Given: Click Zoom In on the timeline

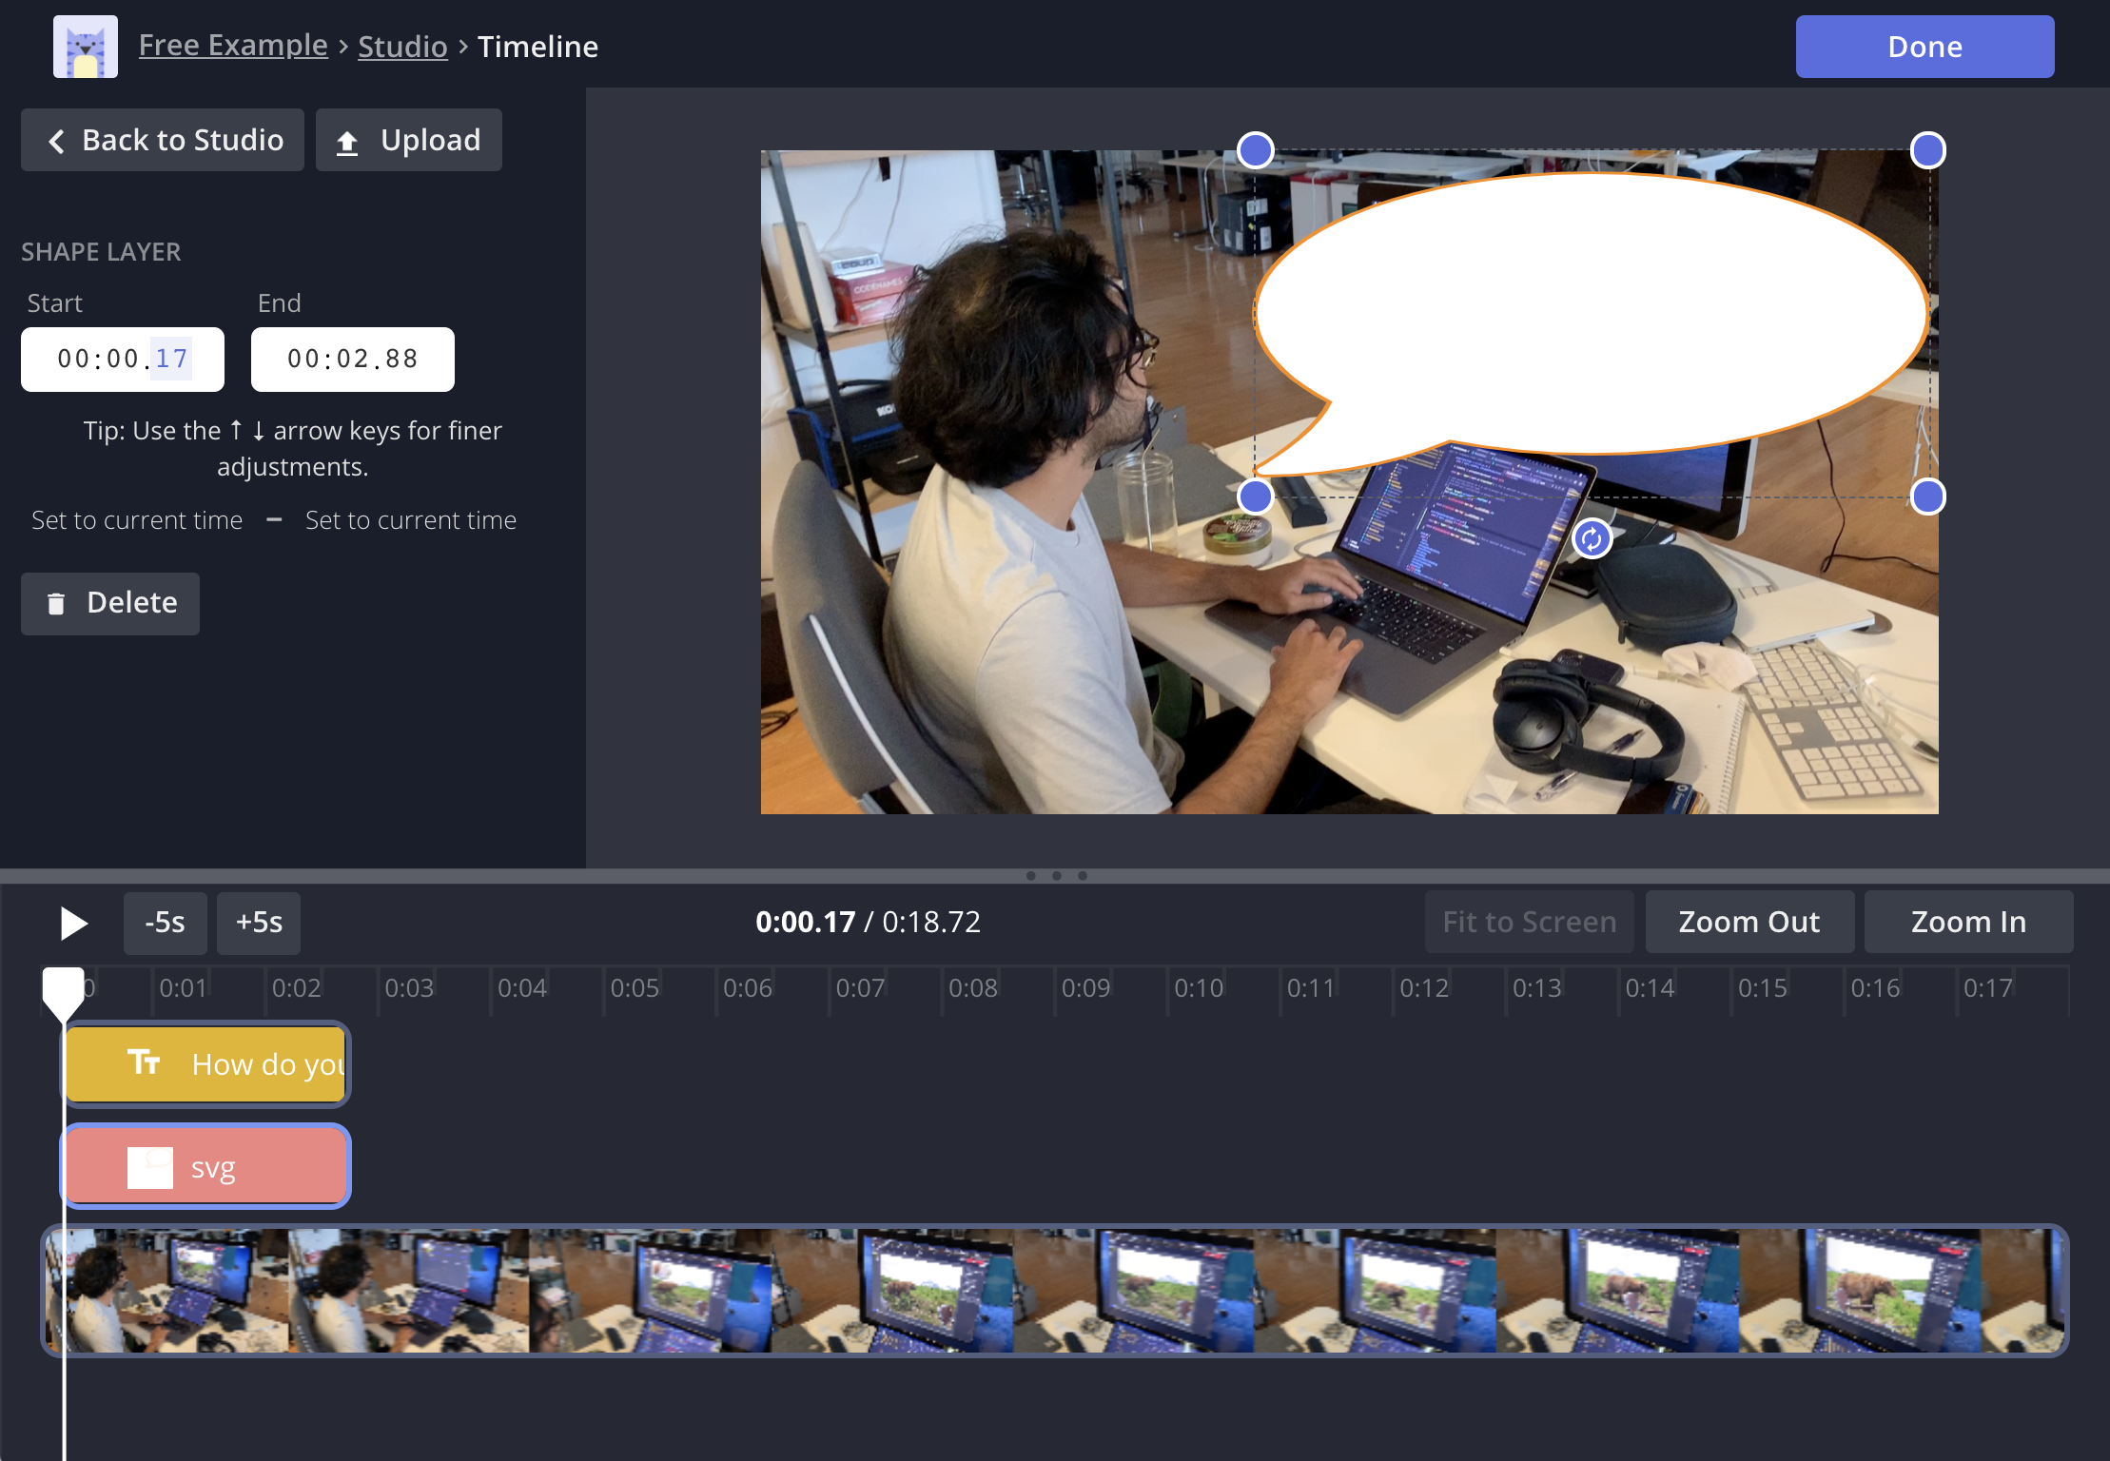Looking at the screenshot, I should (1968, 921).
